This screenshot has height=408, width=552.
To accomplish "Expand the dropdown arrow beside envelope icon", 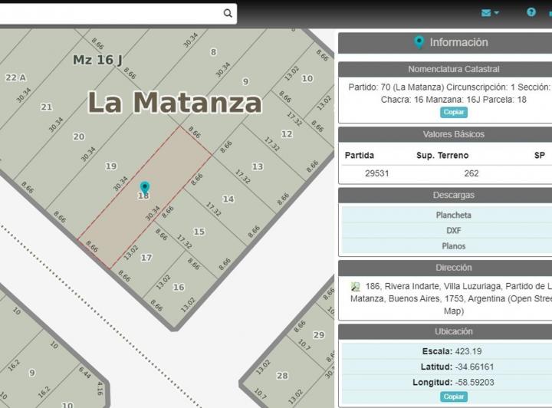I will coord(496,13).
